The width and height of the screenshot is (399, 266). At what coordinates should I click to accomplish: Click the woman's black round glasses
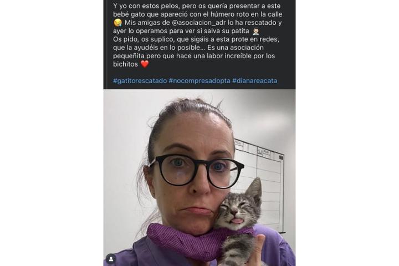[x=196, y=171]
